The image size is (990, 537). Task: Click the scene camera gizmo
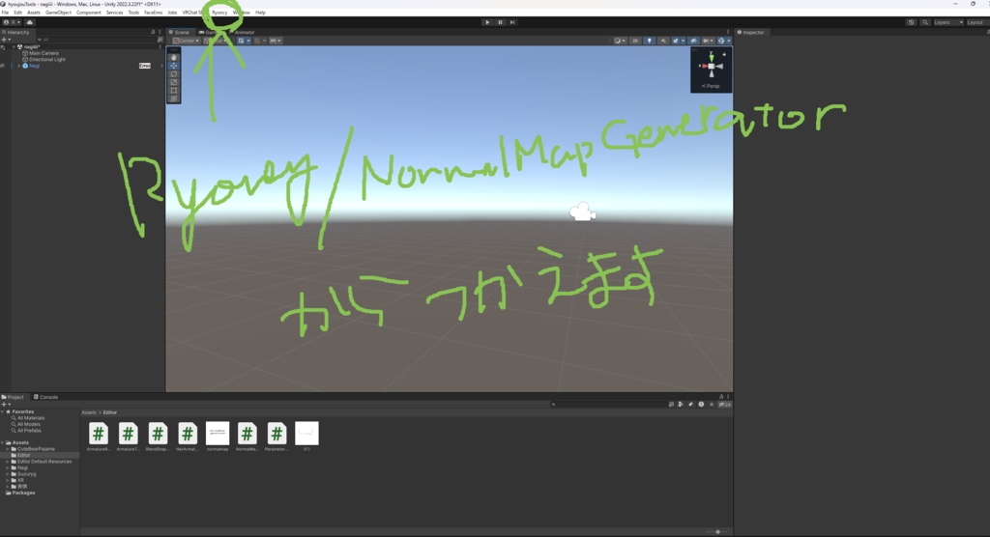click(x=582, y=212)
